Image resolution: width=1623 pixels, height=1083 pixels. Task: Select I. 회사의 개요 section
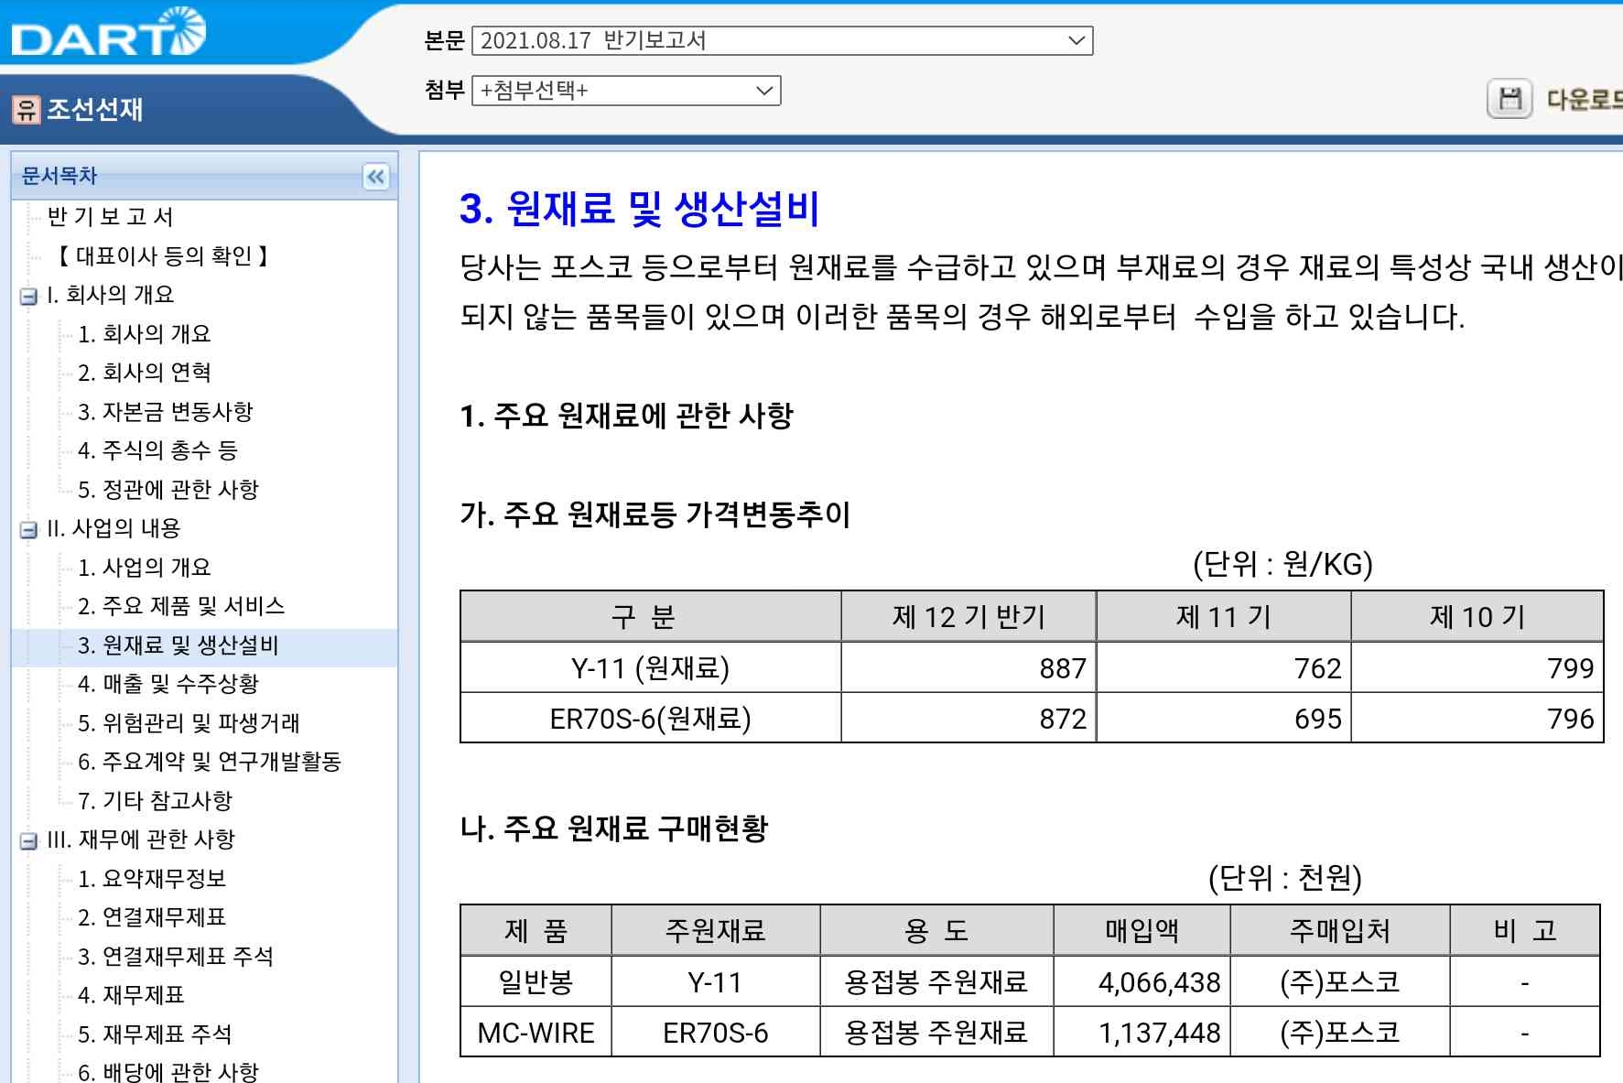click(110, 295)
